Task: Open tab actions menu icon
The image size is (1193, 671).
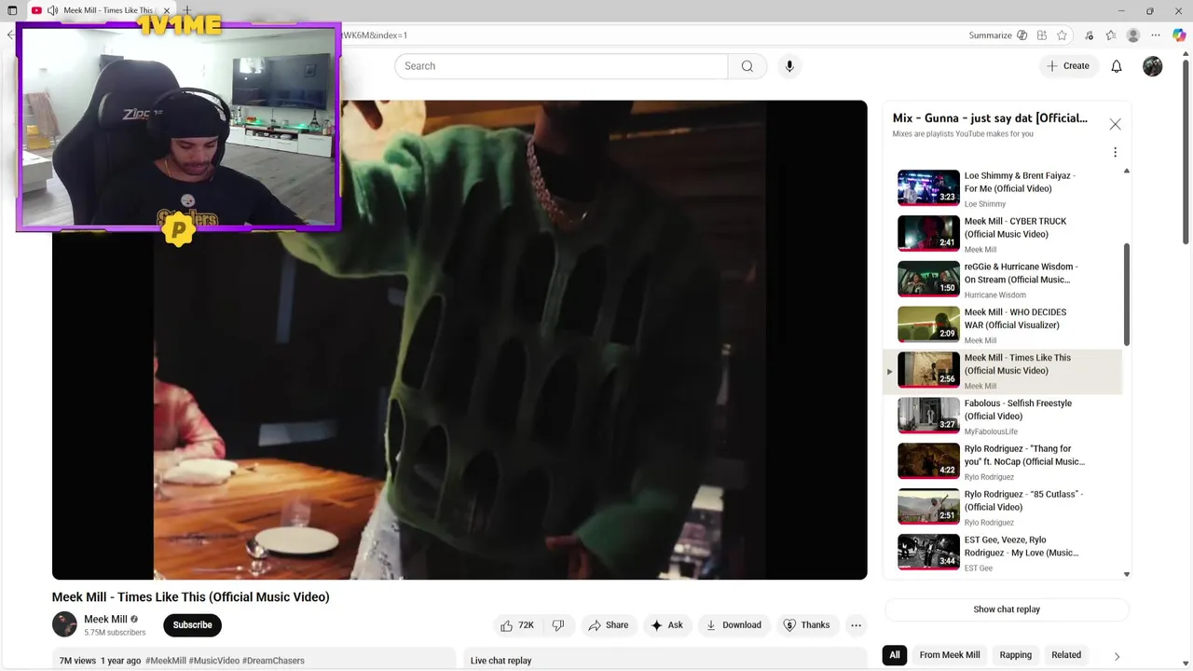Action: [11, 10]
